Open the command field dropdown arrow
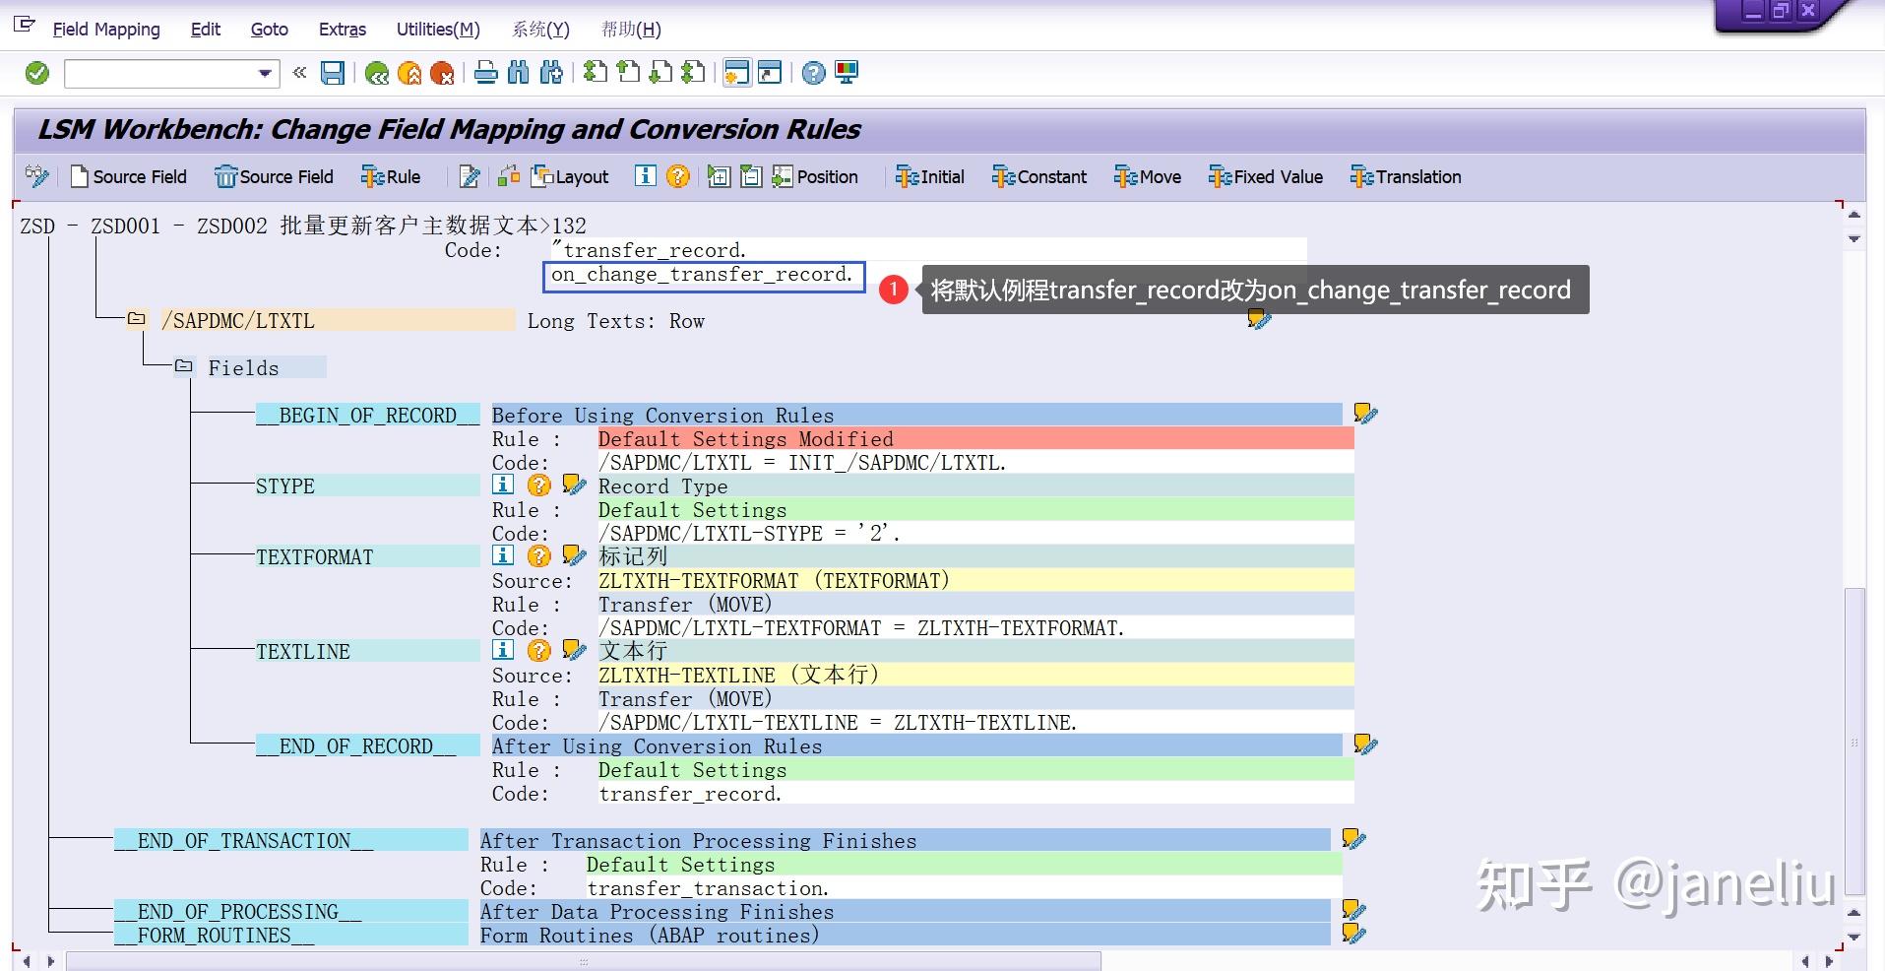Viewport: 1885px width, 971px height. (x=264, y=73)
